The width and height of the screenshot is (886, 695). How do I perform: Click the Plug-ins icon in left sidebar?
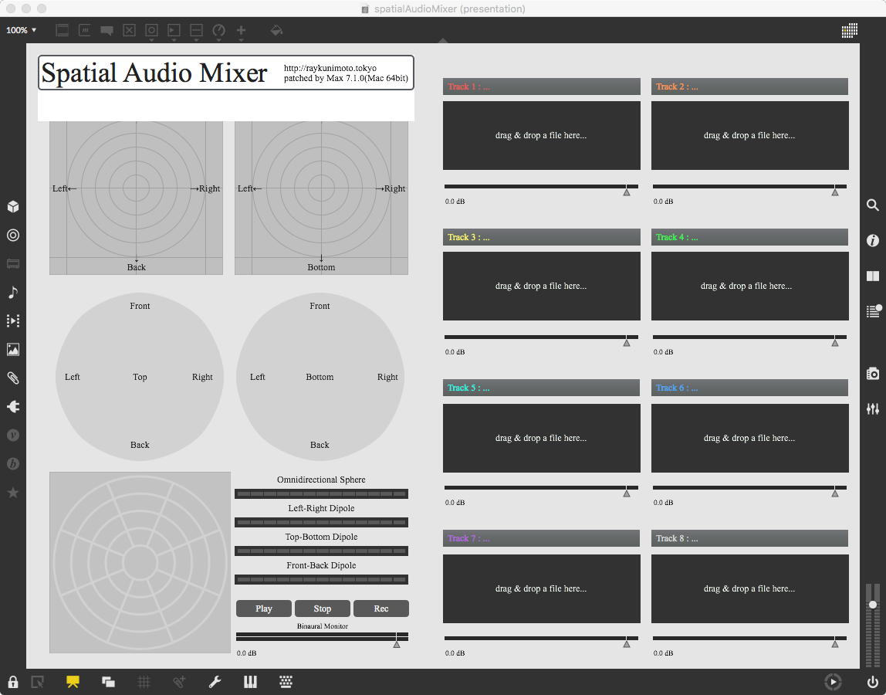click(x=13, y=406)
